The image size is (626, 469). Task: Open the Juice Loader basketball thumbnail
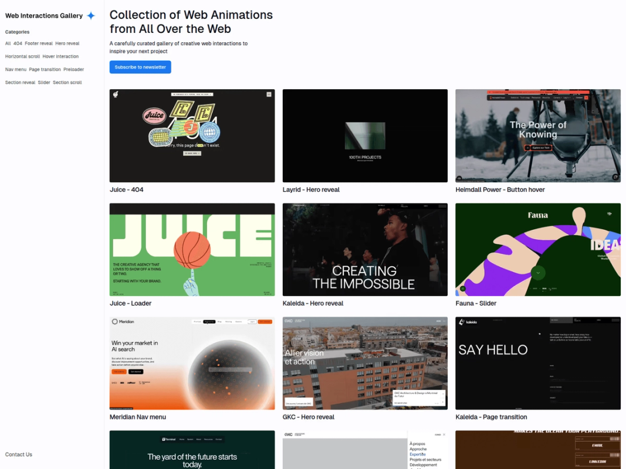pyautogui.click(x=192, y=250)
